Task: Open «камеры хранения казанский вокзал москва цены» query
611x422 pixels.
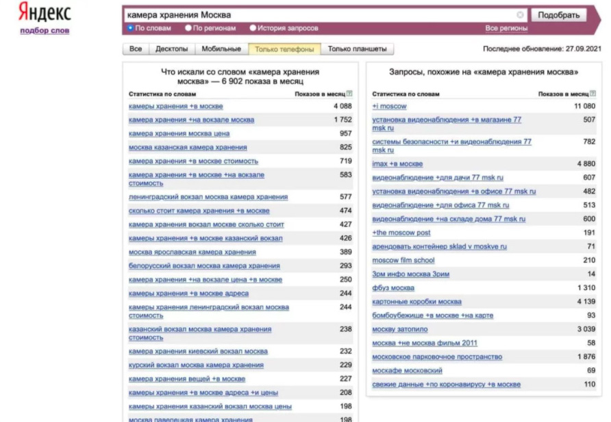Action: tap(210, 406)
